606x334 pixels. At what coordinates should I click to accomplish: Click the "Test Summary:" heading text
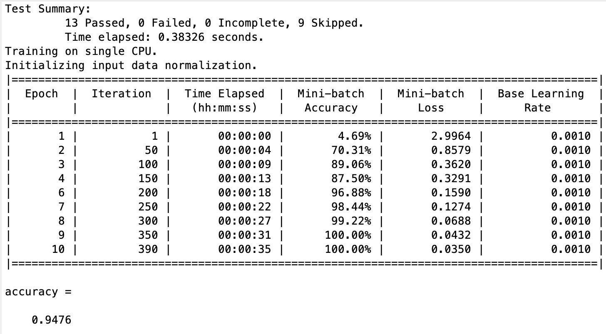click(x=47, y=9)
